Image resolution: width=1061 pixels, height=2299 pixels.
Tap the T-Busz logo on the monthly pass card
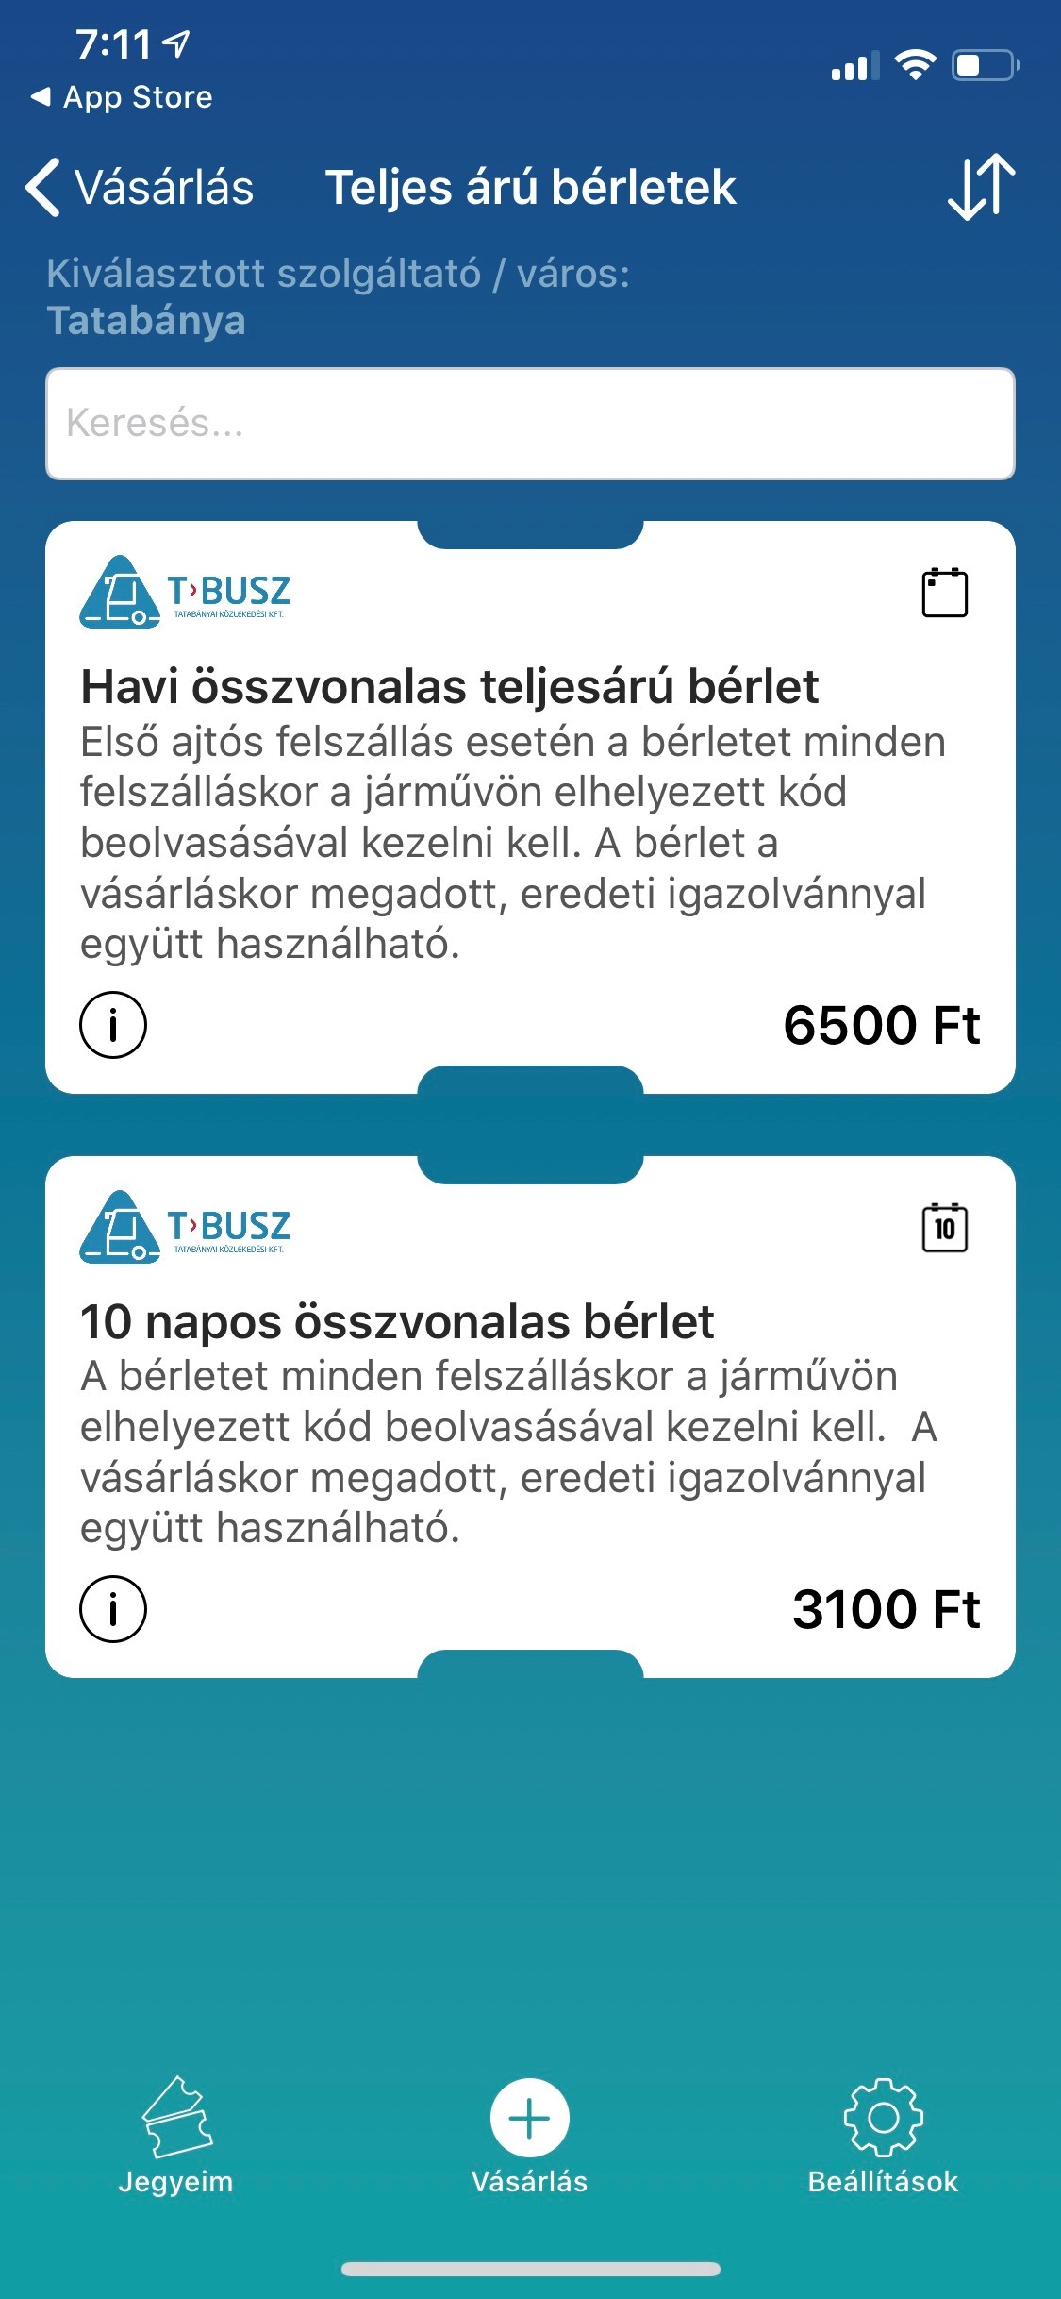pyautogui.click(x=185, y=593)
